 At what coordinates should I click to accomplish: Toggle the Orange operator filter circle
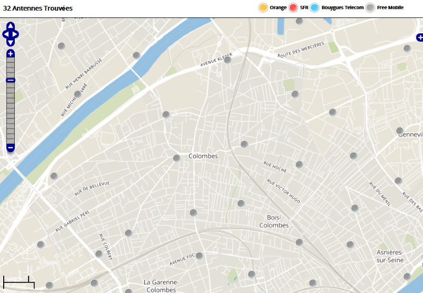(263, 7)
